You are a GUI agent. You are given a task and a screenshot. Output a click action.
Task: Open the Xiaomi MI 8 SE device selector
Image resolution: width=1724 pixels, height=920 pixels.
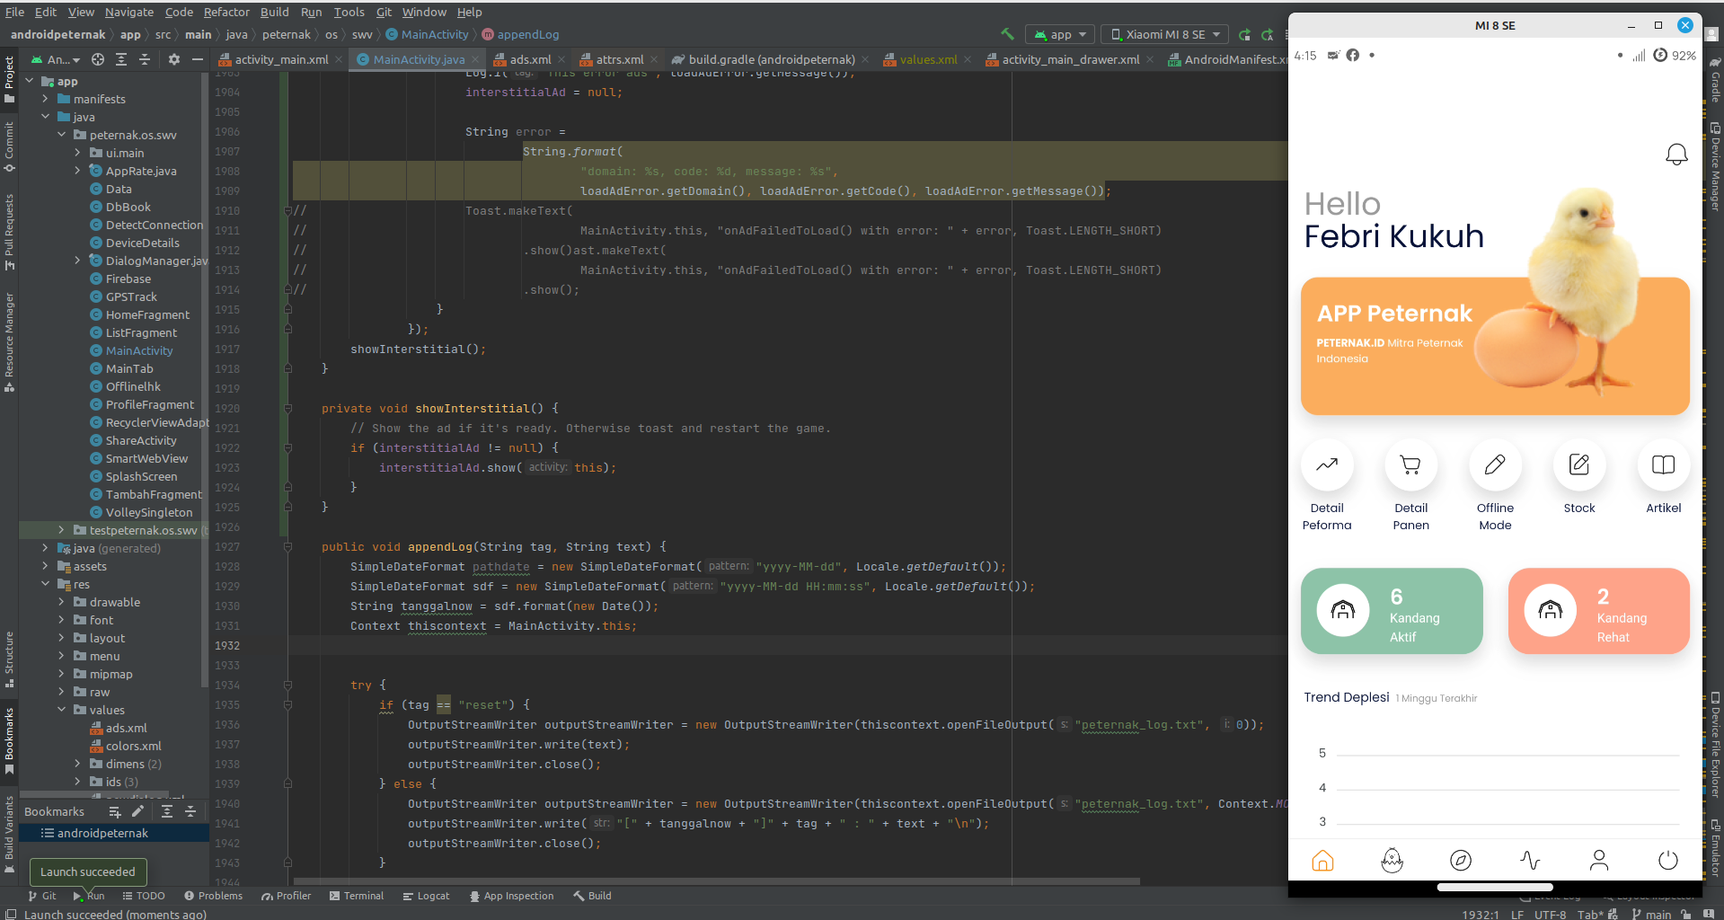pos(1164,34)
